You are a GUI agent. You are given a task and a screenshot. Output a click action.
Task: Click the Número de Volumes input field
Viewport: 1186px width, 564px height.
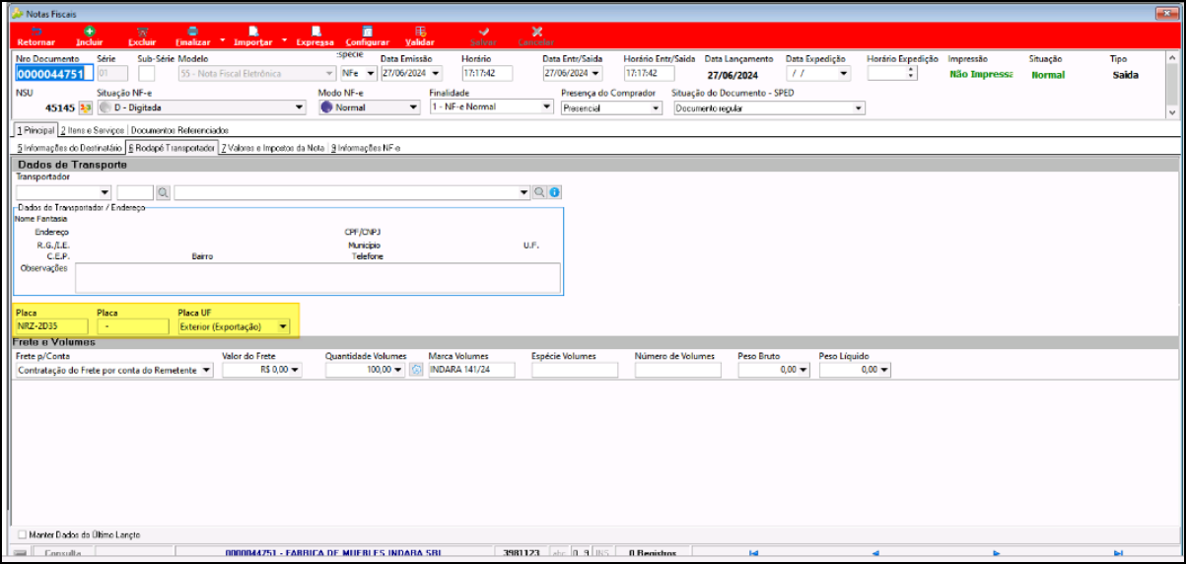pos(678,370)
